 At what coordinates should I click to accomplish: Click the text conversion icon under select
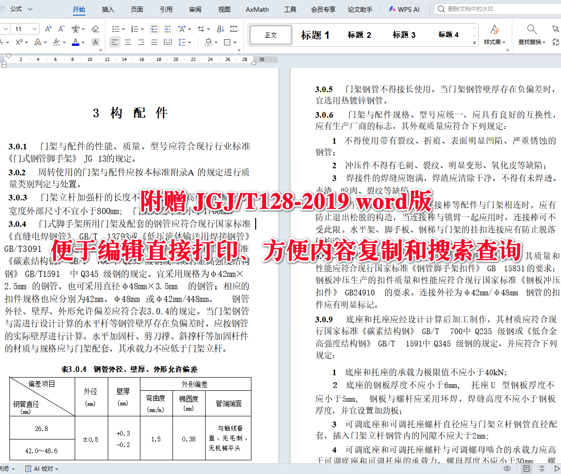[x=556, y=42]
